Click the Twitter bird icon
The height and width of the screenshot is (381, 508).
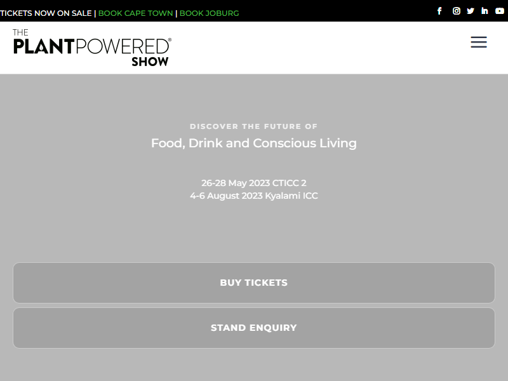click(x=471, y=11)
